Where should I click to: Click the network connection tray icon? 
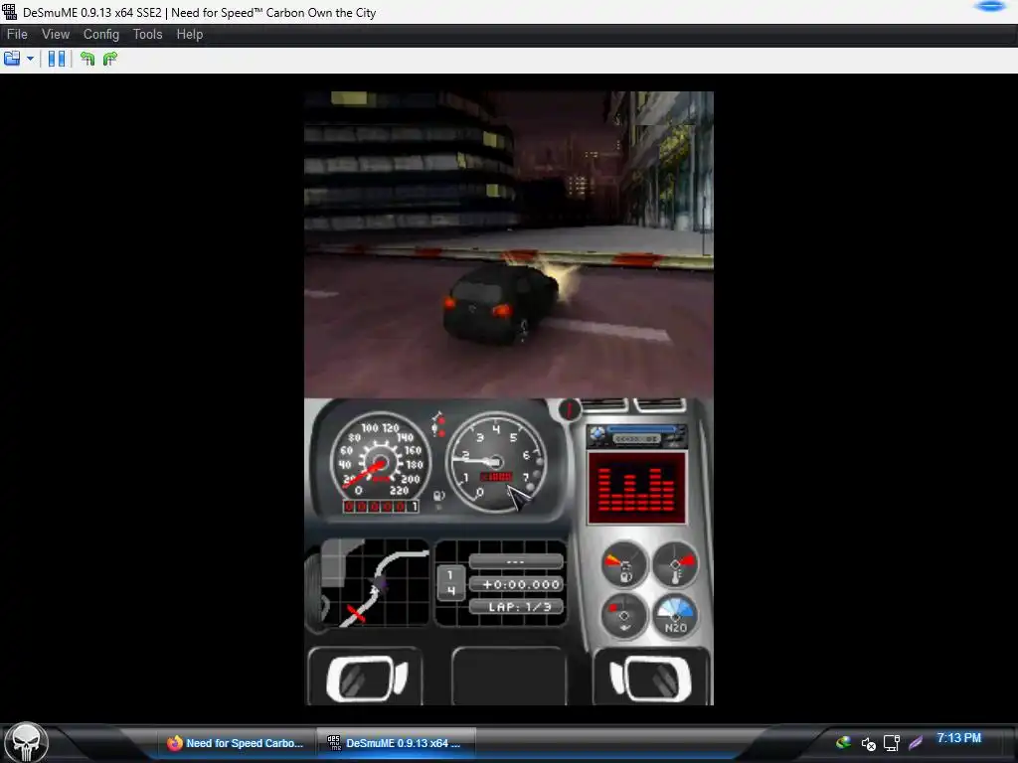pyautogui.click(x=892, y=743)
